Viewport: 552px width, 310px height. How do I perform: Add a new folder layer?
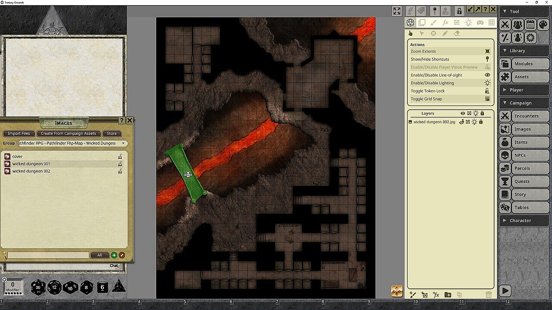click(x=448, y=295)
